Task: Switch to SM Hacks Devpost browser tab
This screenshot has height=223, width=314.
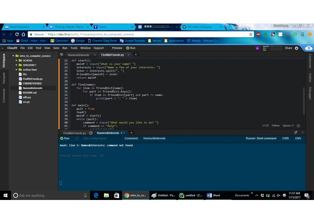Action: pyautogui.click(x=200, y=27)
